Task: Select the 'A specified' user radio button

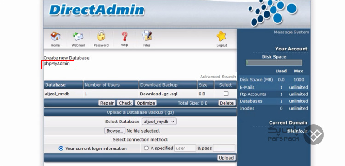Action: (x=146, y=148)
